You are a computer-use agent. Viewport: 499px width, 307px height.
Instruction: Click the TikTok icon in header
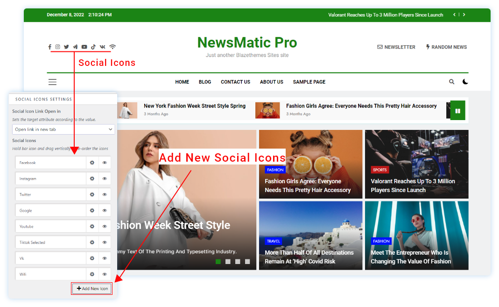coord(93,47)
